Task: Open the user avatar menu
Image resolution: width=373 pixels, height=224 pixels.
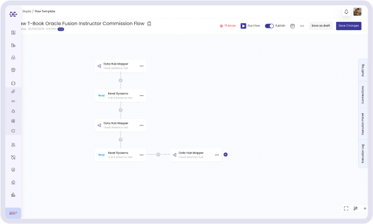Action: point(358,12)
